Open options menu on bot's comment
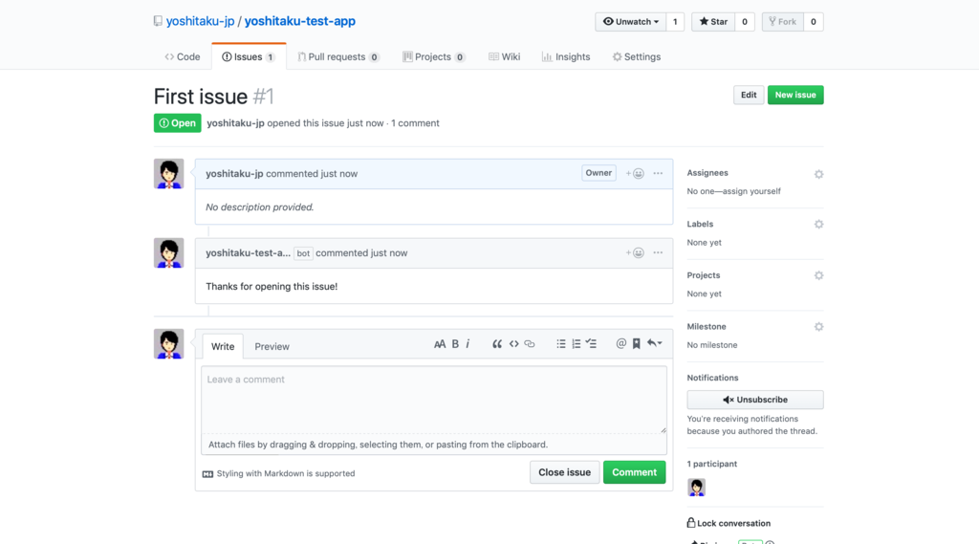Image resolution: width=979 pixels, height=544 pixels. 658,253
